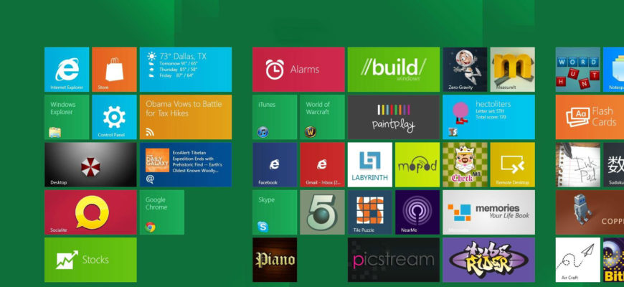Launch the Socialite tile

coord(90,212)
